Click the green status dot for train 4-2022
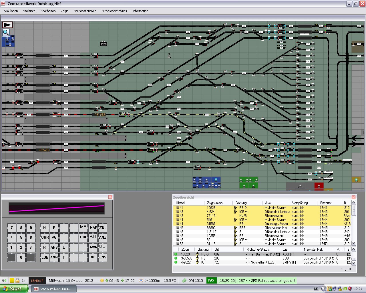The image size is (366, 293). 176,262
